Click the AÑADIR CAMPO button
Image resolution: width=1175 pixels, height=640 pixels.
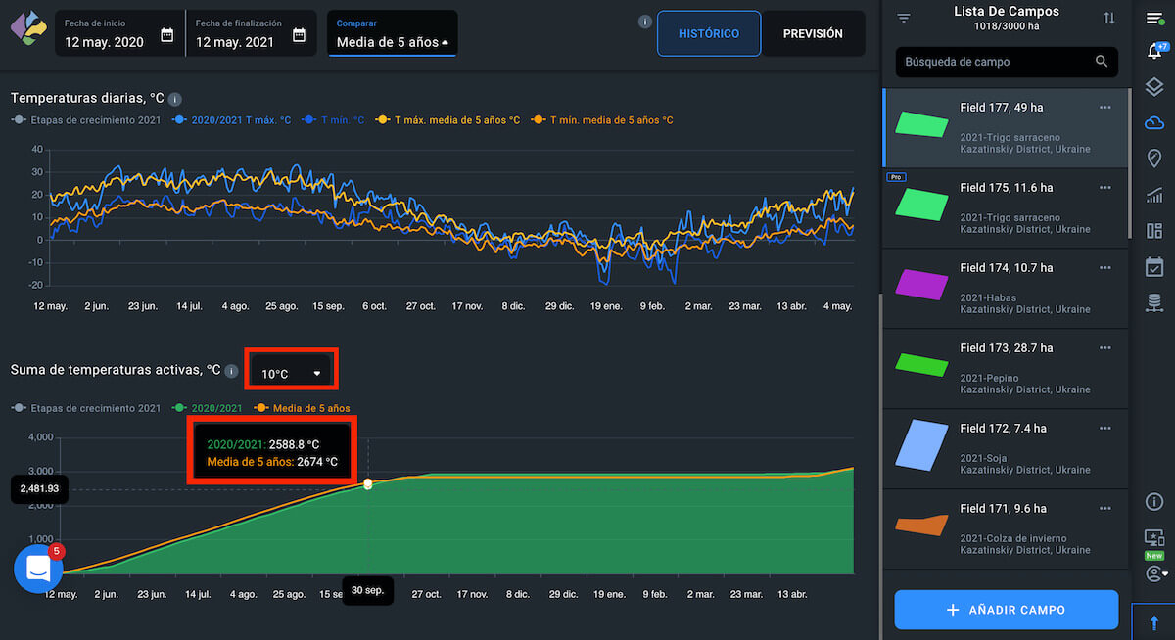point(1006,610)
